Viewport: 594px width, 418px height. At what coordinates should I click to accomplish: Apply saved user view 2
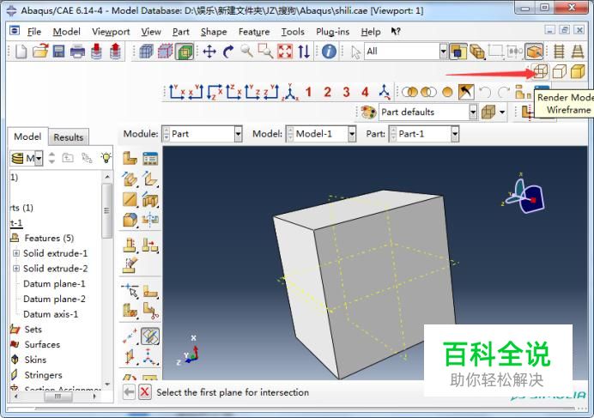(327, 92)
